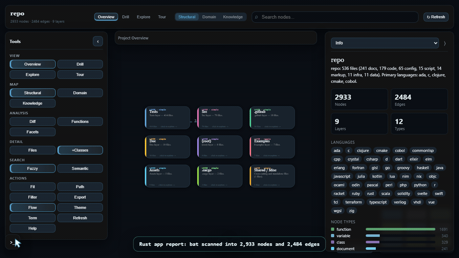Click the Fit action button
Screen dimensions: 459x258
click(33, 187)
